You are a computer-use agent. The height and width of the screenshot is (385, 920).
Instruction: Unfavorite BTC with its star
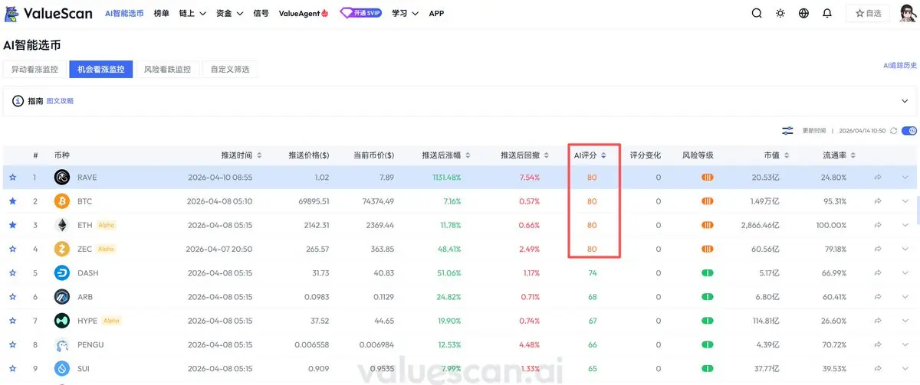click(12, 201)
